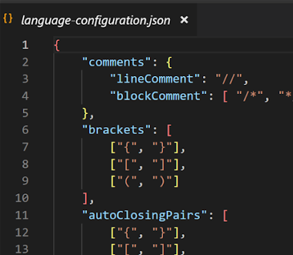Click the "autoClosingPairs" key
The height and width of the screenshot is (255, 293).
tap(144, 215)
